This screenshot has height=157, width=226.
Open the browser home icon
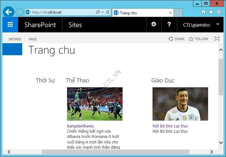pyautogui.click(x=203, y=12)
